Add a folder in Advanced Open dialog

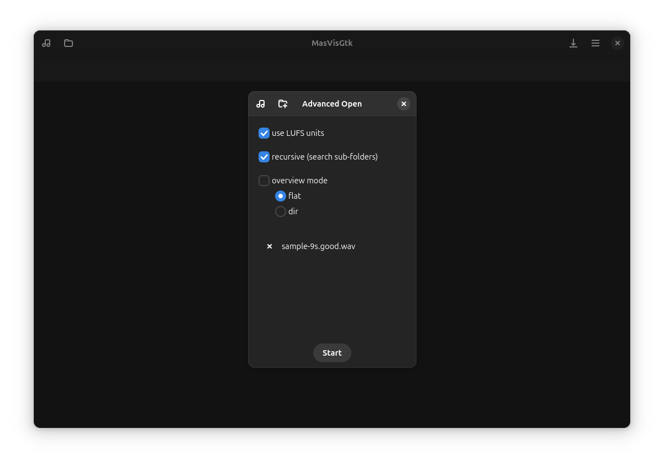point(283,104)
